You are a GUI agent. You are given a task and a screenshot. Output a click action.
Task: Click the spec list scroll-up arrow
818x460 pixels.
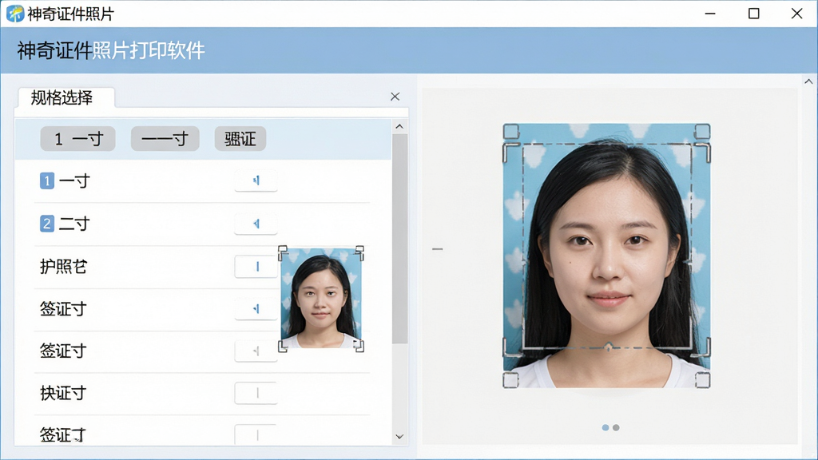[399, 127]
